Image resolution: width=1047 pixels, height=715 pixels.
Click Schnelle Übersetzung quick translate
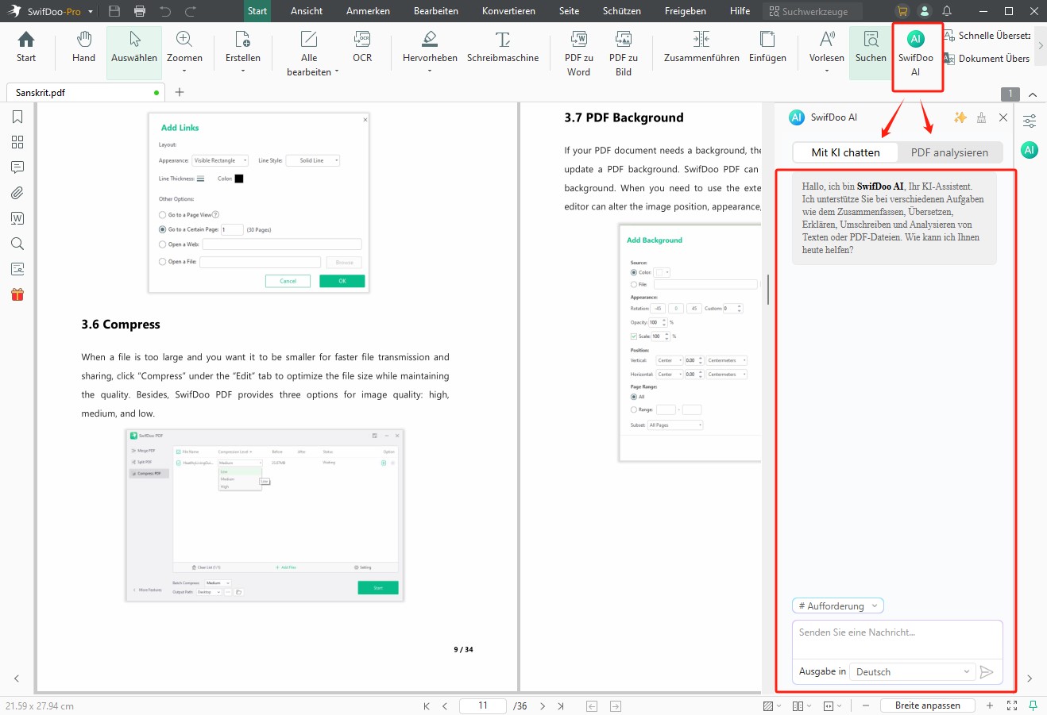pos(987,36)
